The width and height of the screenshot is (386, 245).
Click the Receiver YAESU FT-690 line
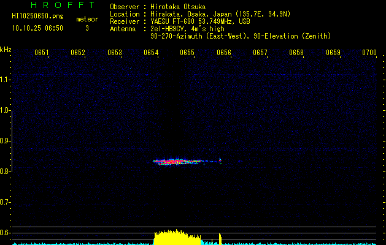[180, 21]
